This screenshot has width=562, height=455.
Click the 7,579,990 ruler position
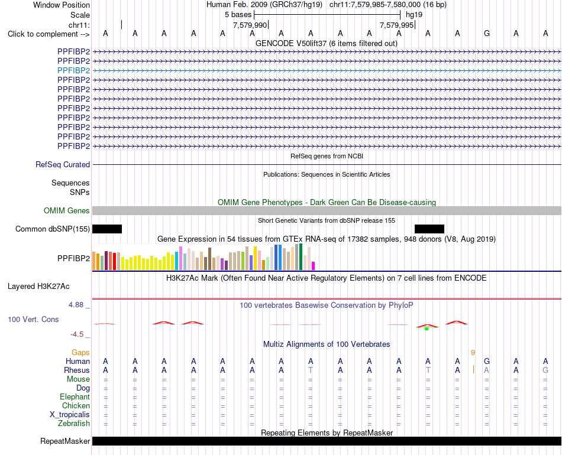click(250, 25)
